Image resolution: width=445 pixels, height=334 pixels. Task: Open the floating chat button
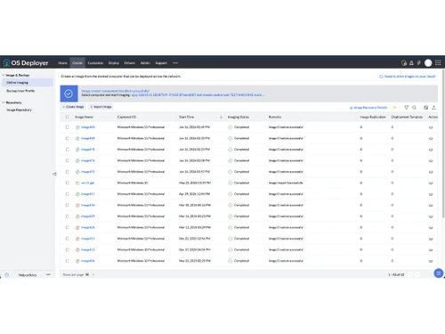coord(439,273)
